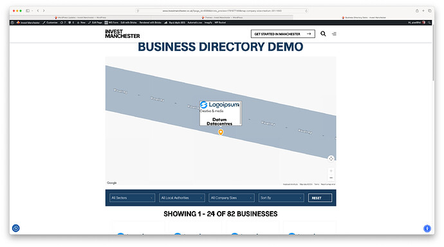Expand the All Local Authorities dropdown

click(182, 197)
